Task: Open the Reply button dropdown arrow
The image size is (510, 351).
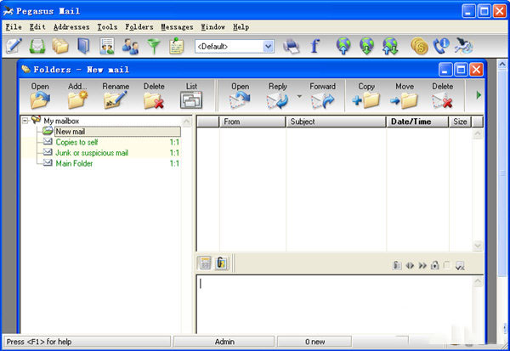Action: coord(298,97)
